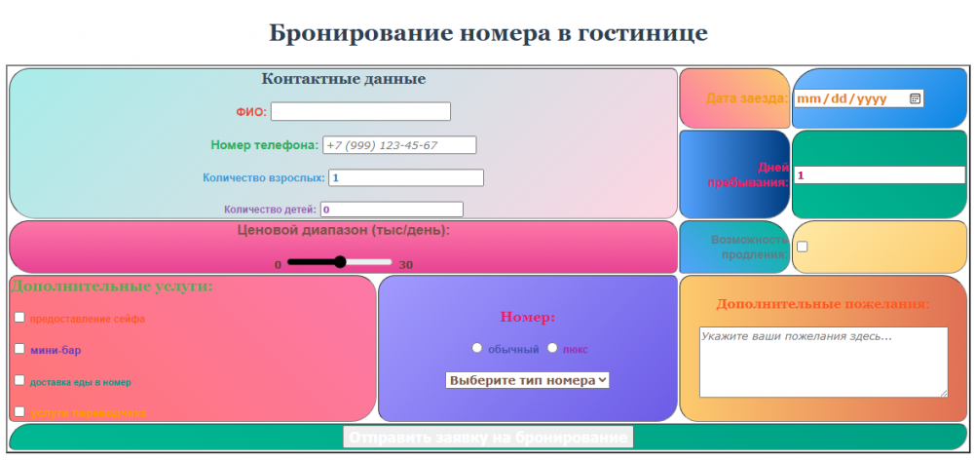
Task: Click the 'Дней пребывания' number field
Action: click(x=880, y=174)
